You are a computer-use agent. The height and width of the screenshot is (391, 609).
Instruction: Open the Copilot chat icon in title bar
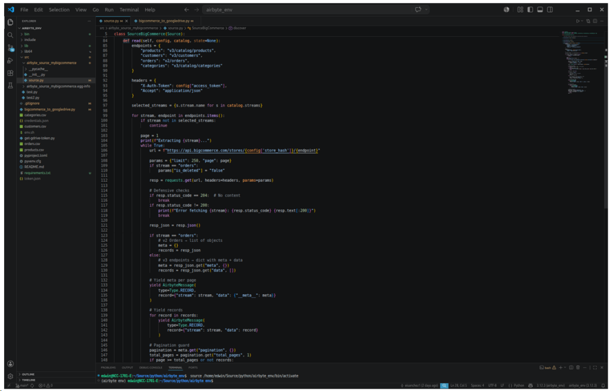click(x=418, y=10)
